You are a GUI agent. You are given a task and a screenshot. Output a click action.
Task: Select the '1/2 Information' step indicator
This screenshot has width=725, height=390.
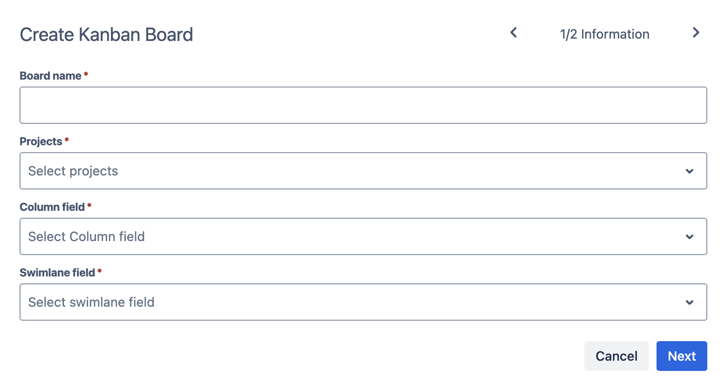604,34
